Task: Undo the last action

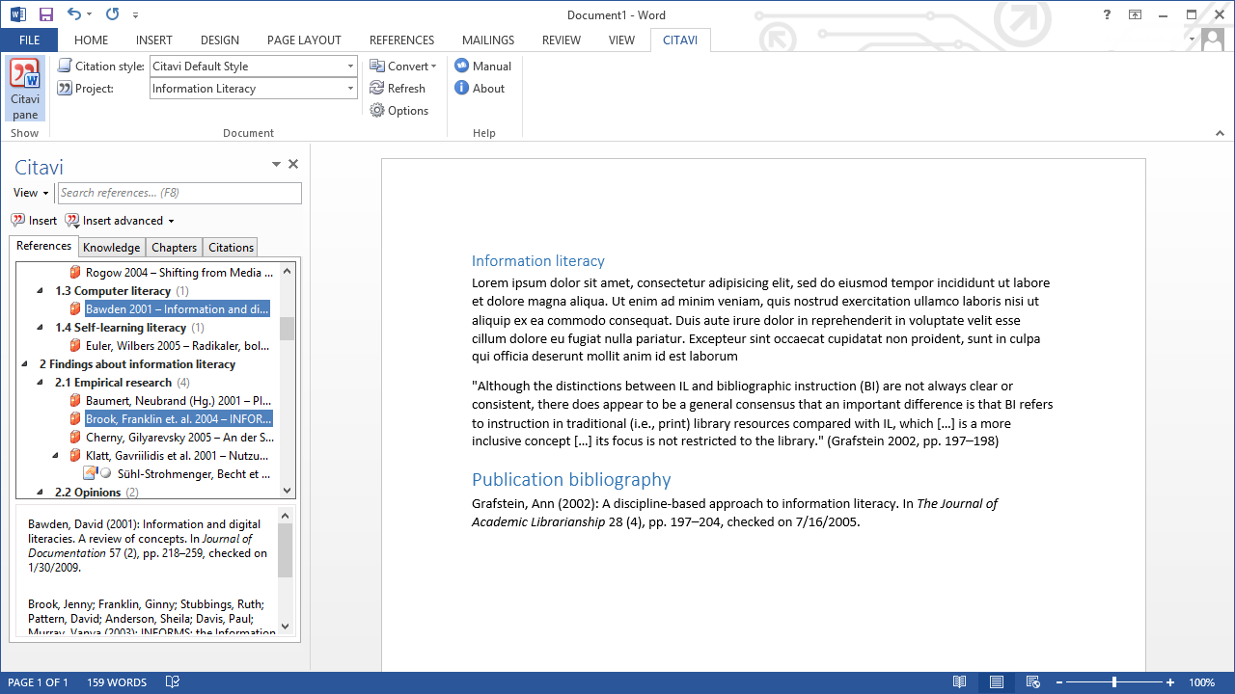Action: pyautogui.click(x=74, y=14)
